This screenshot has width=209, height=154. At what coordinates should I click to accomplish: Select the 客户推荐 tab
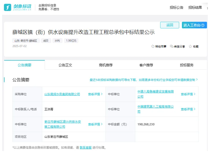(146, 65)
